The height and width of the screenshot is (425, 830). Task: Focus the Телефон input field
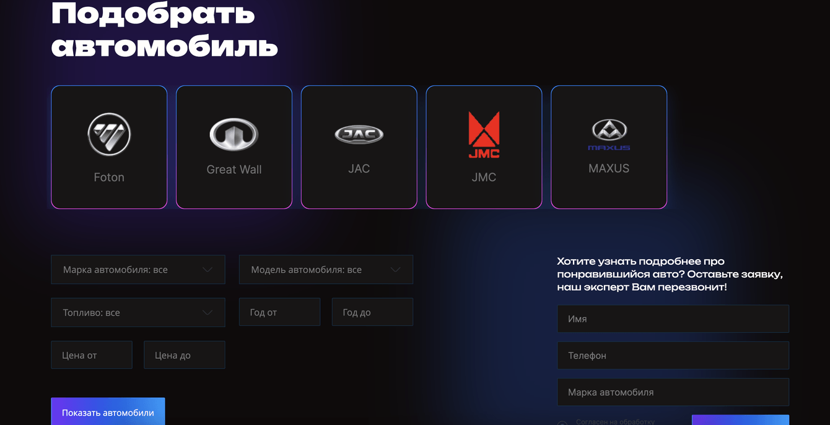pos(673,356)
